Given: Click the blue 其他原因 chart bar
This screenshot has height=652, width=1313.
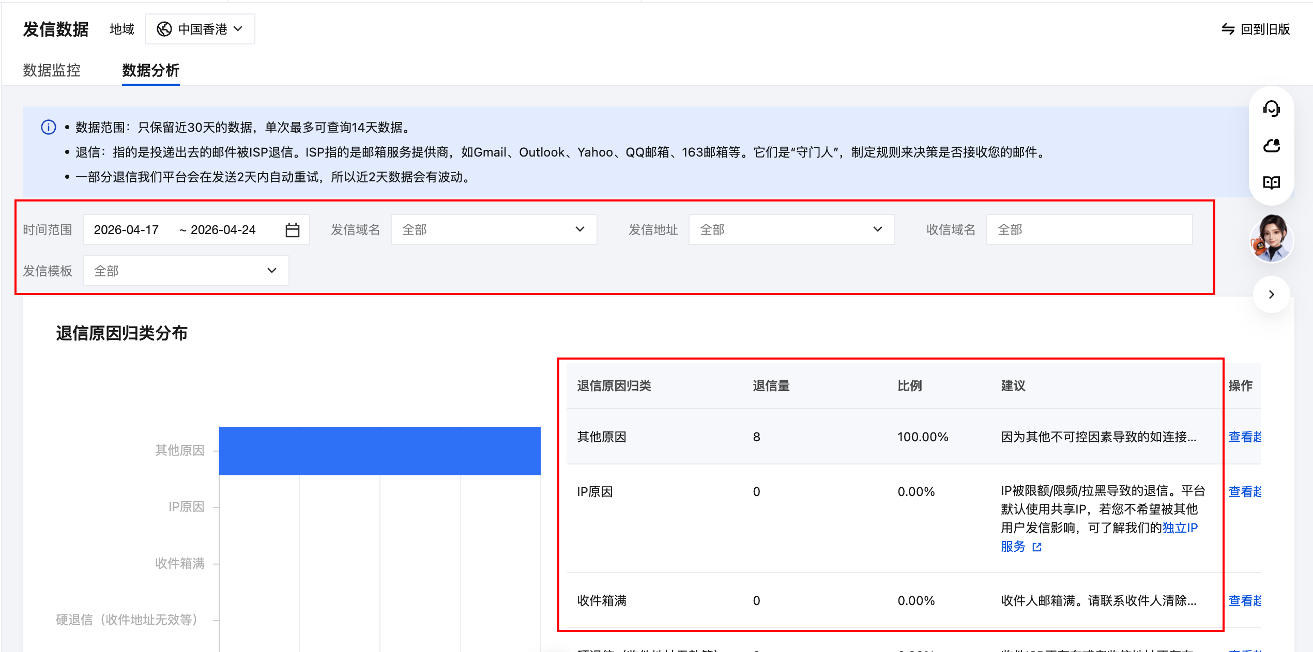Looking at the screenshot, I should tap(380, 451).
